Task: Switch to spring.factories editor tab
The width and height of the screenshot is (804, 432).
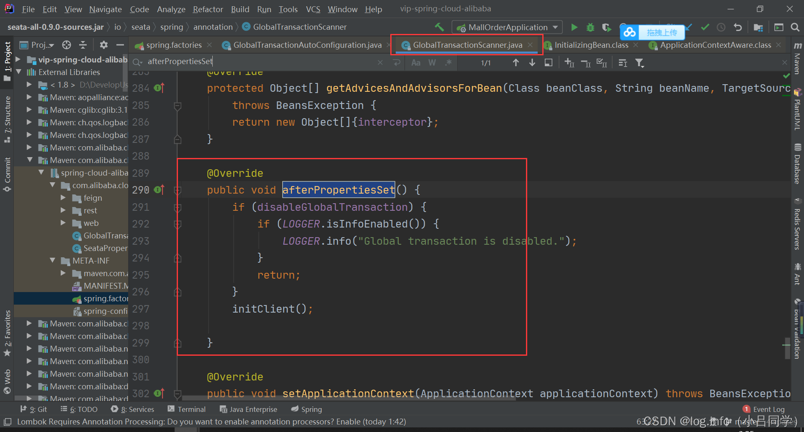Action: [x=174, y=45]
